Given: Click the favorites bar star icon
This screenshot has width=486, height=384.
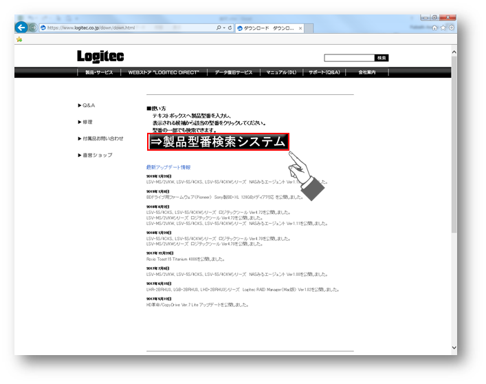Looking at the screenshot, I should pos(19,39).
